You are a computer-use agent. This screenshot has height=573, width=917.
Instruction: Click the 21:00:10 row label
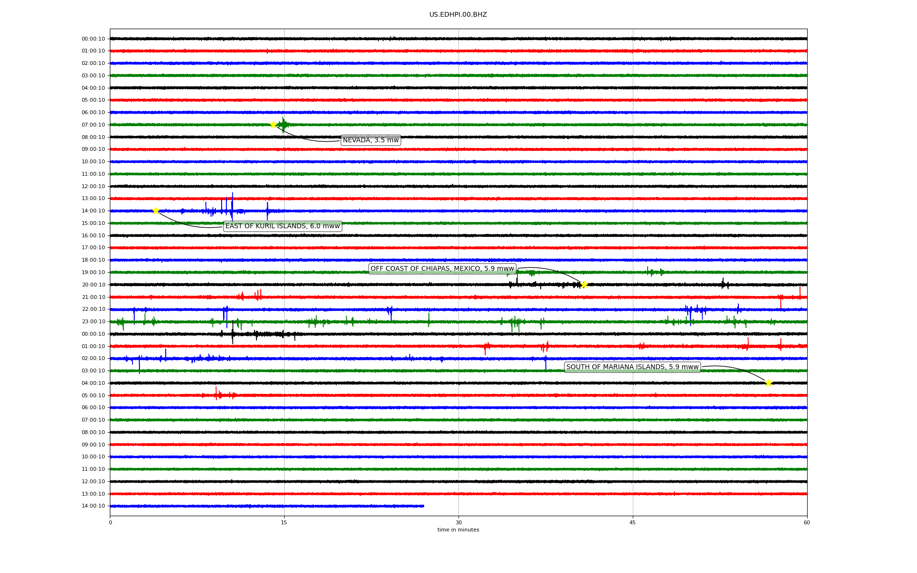pyautogui.click(x=93, y=297)
